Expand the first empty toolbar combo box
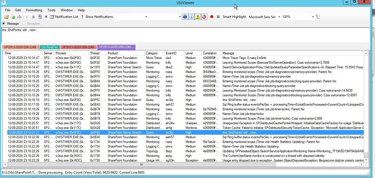Image resolution: width=375 pixels, height=178 pixels. coord(146,17)
